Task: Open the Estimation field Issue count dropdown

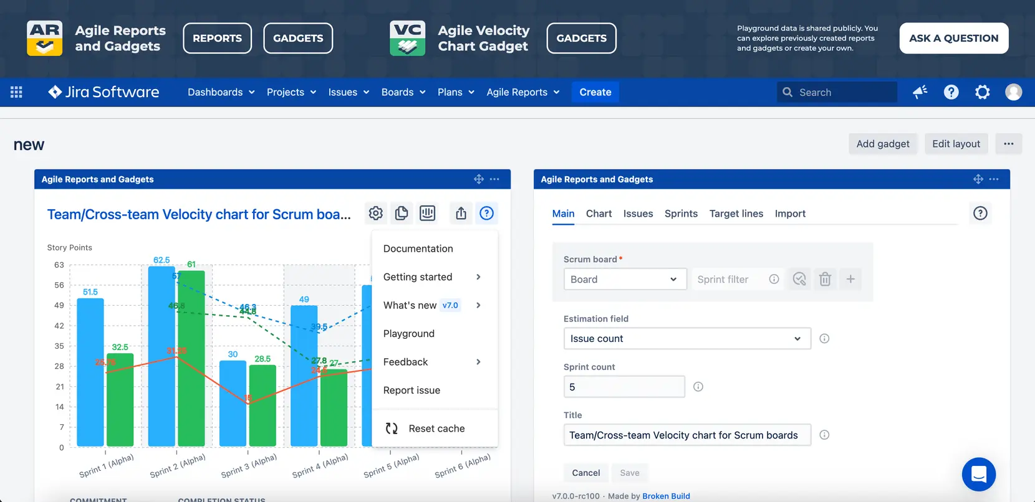Action: click(687, 339)
